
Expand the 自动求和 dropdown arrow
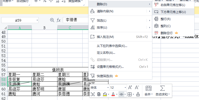(x=169, y=94)
